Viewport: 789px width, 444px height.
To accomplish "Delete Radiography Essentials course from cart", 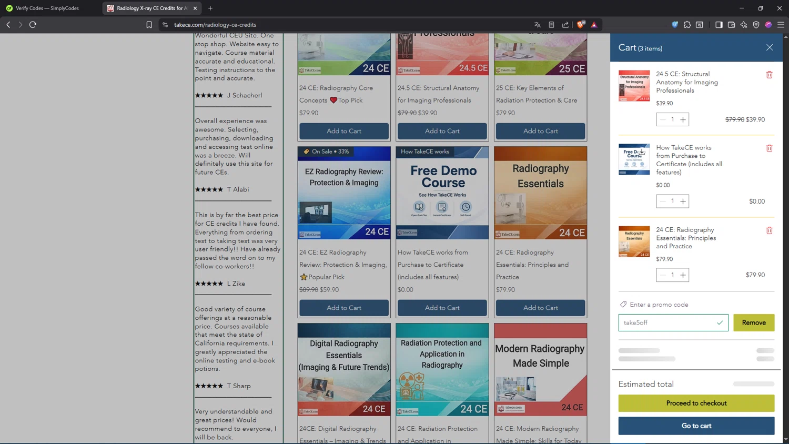I will 769,230.
